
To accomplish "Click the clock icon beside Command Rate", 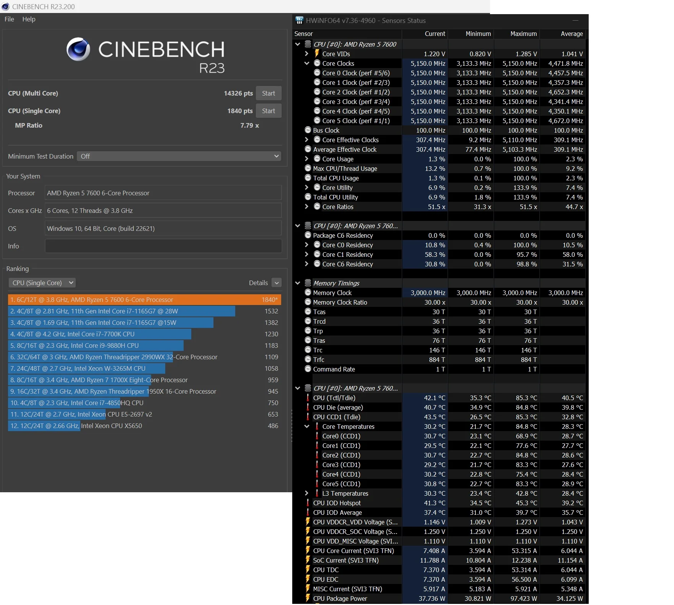I will point(308,369).
